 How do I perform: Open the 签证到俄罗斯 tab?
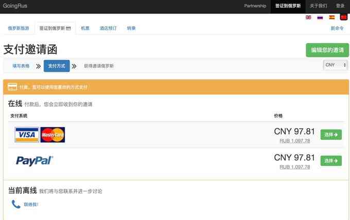[x=55, y=28]
